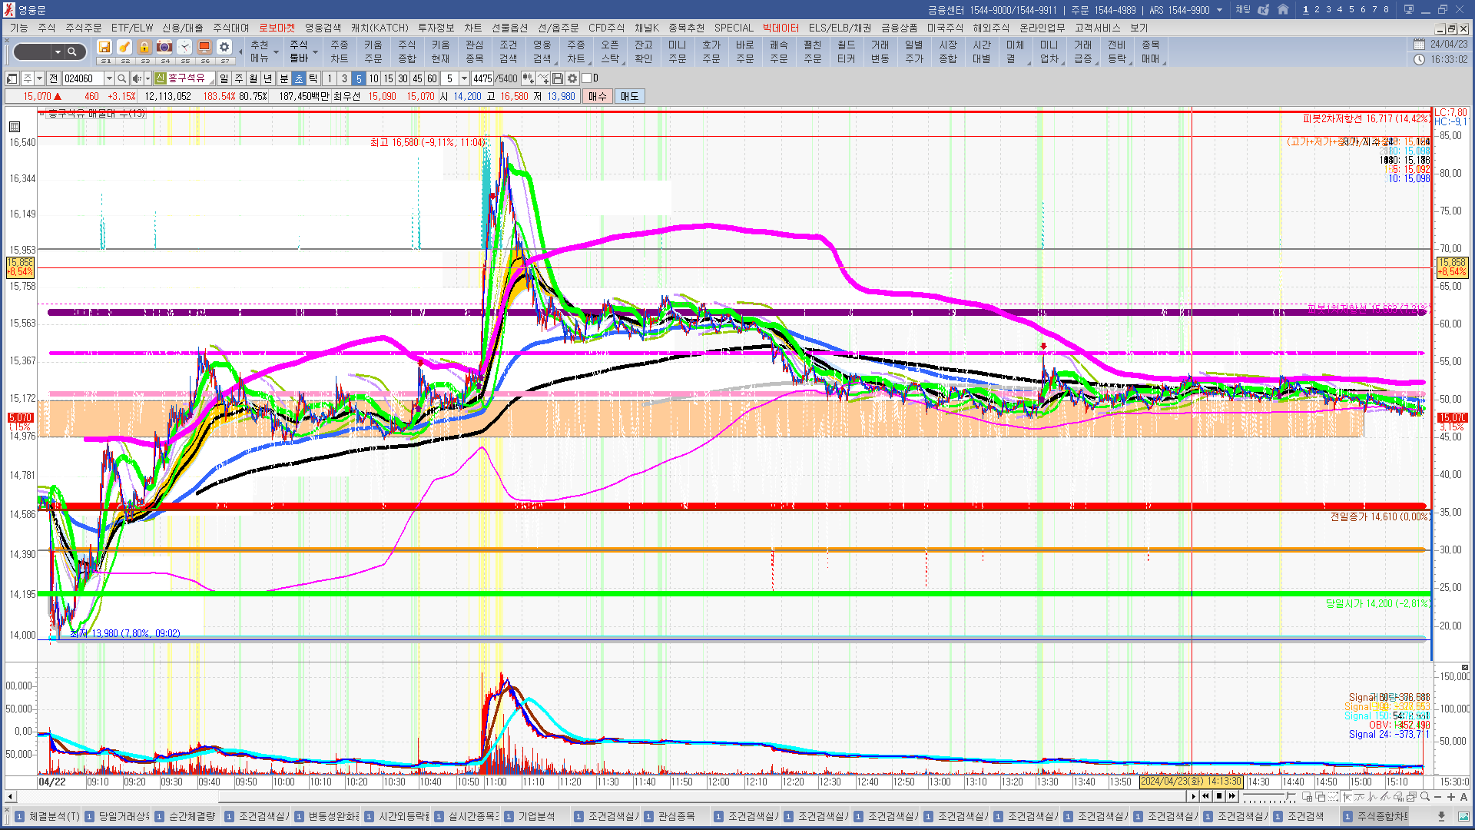1475x830 pixels.
Task: Expand the period value dropdown beside 5
Action: click(464, 78)
